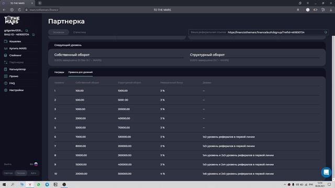
Task: Open a new browser tab
Action: [40, 3]
